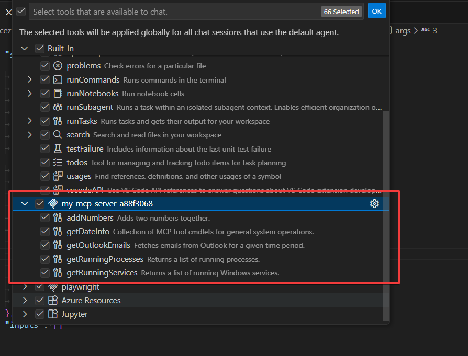Click the todos checklist icon
Screen dimensions: 468x356
click(58, 162)
